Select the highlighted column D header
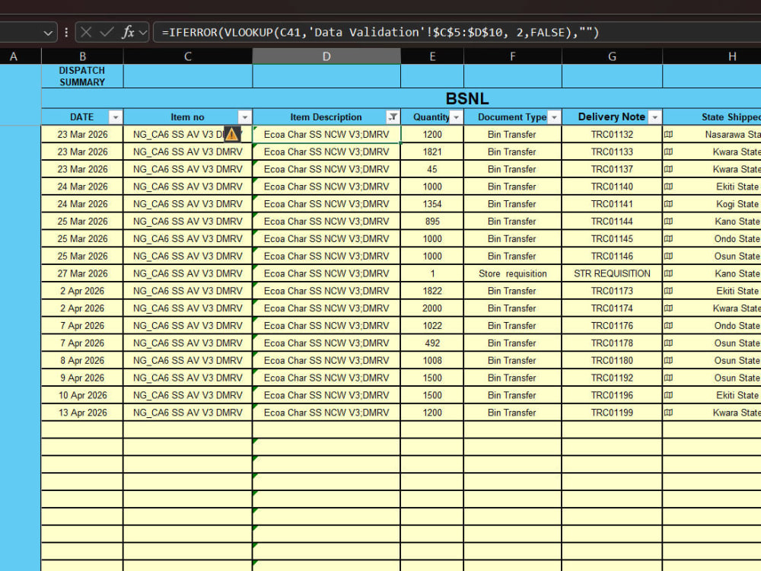 pos(326,56)
